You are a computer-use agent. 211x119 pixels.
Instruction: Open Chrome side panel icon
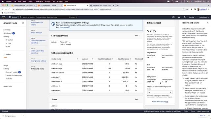click(195, 9)
